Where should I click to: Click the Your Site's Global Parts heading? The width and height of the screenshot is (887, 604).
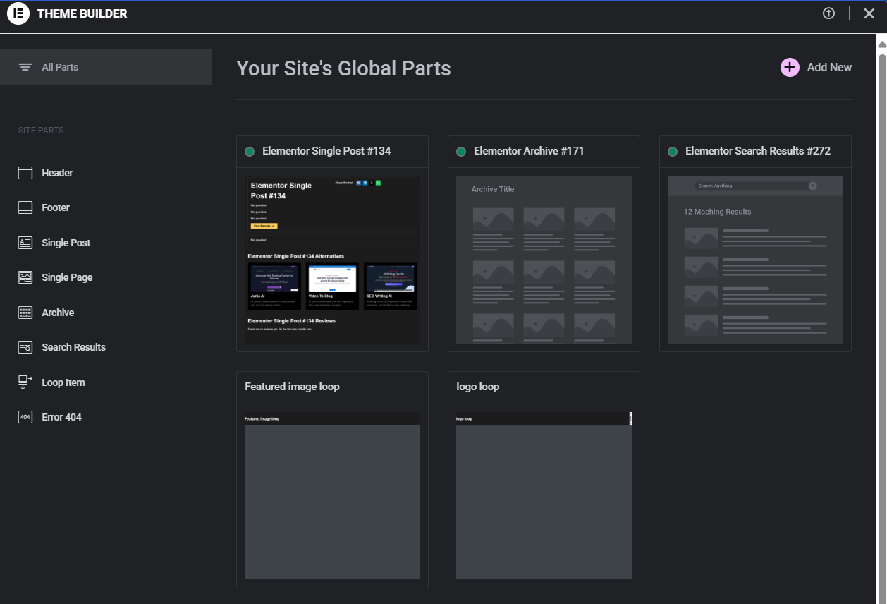tap(343, 68)
